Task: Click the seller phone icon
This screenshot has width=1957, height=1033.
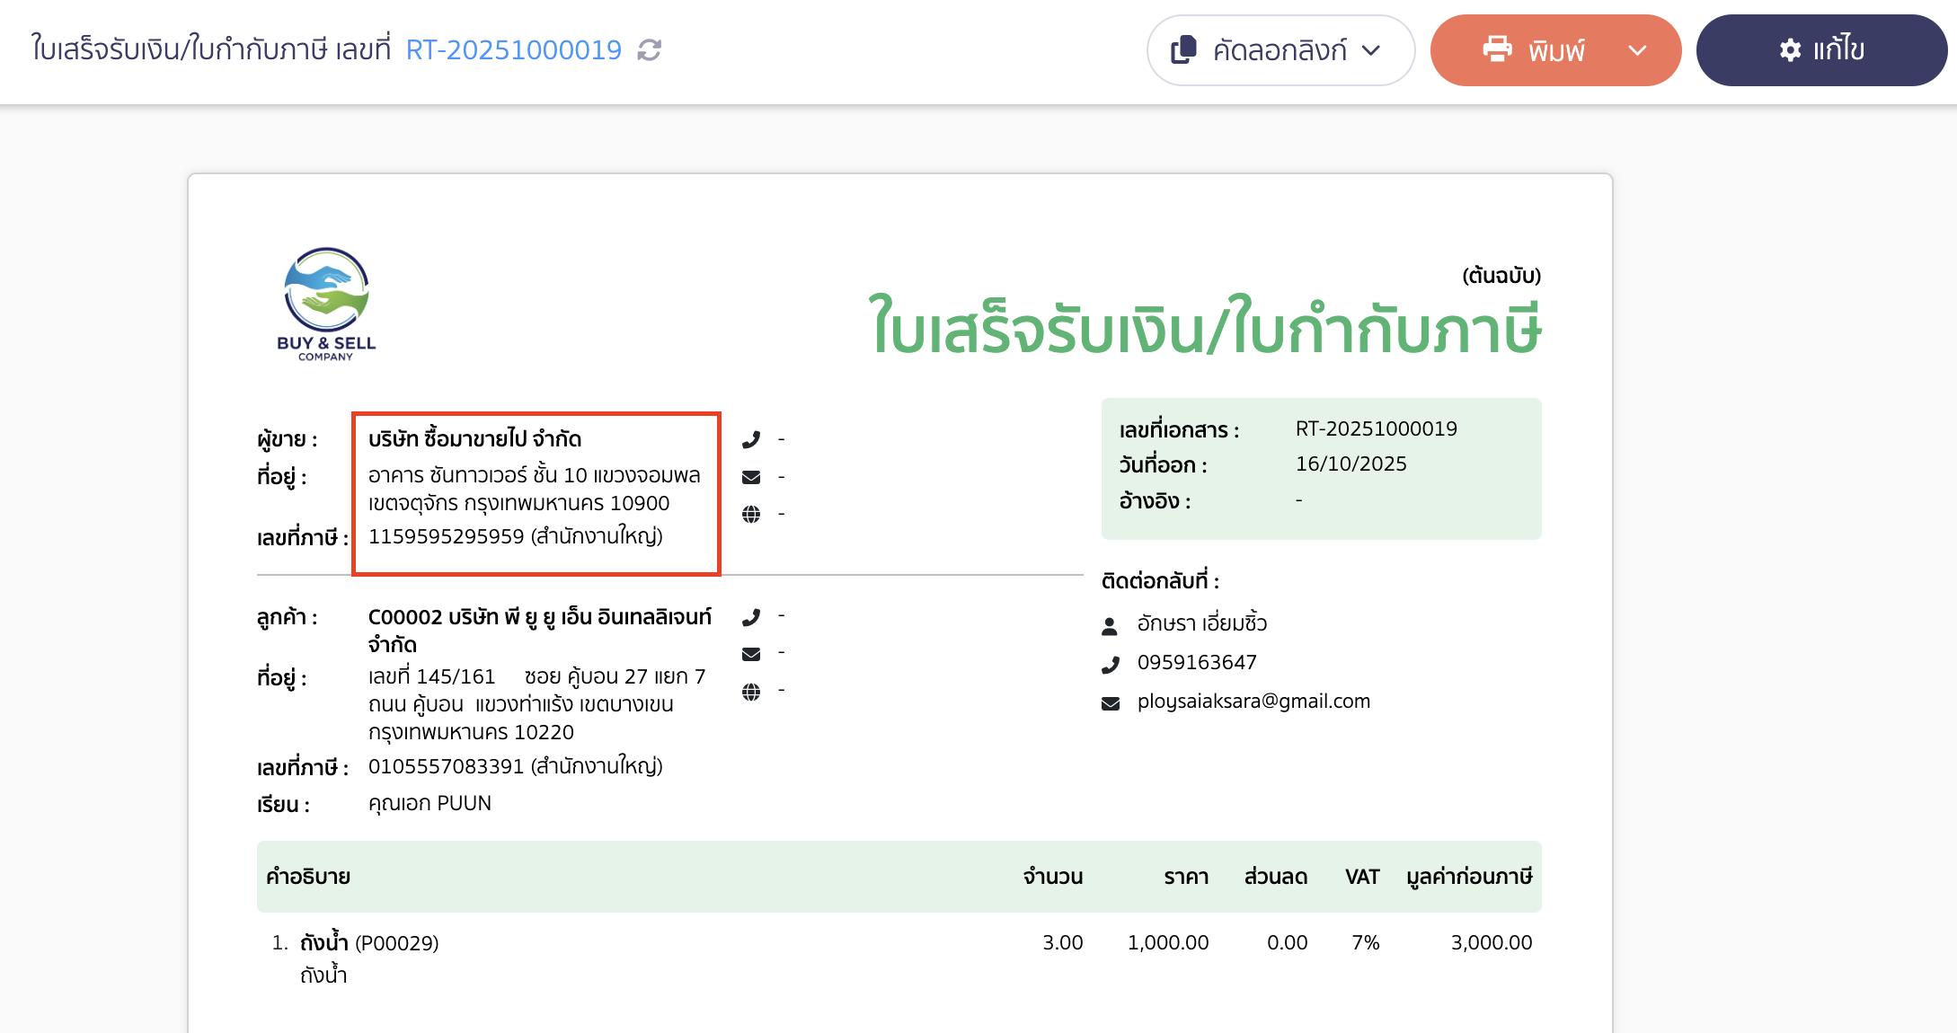Action: point(751,439)
